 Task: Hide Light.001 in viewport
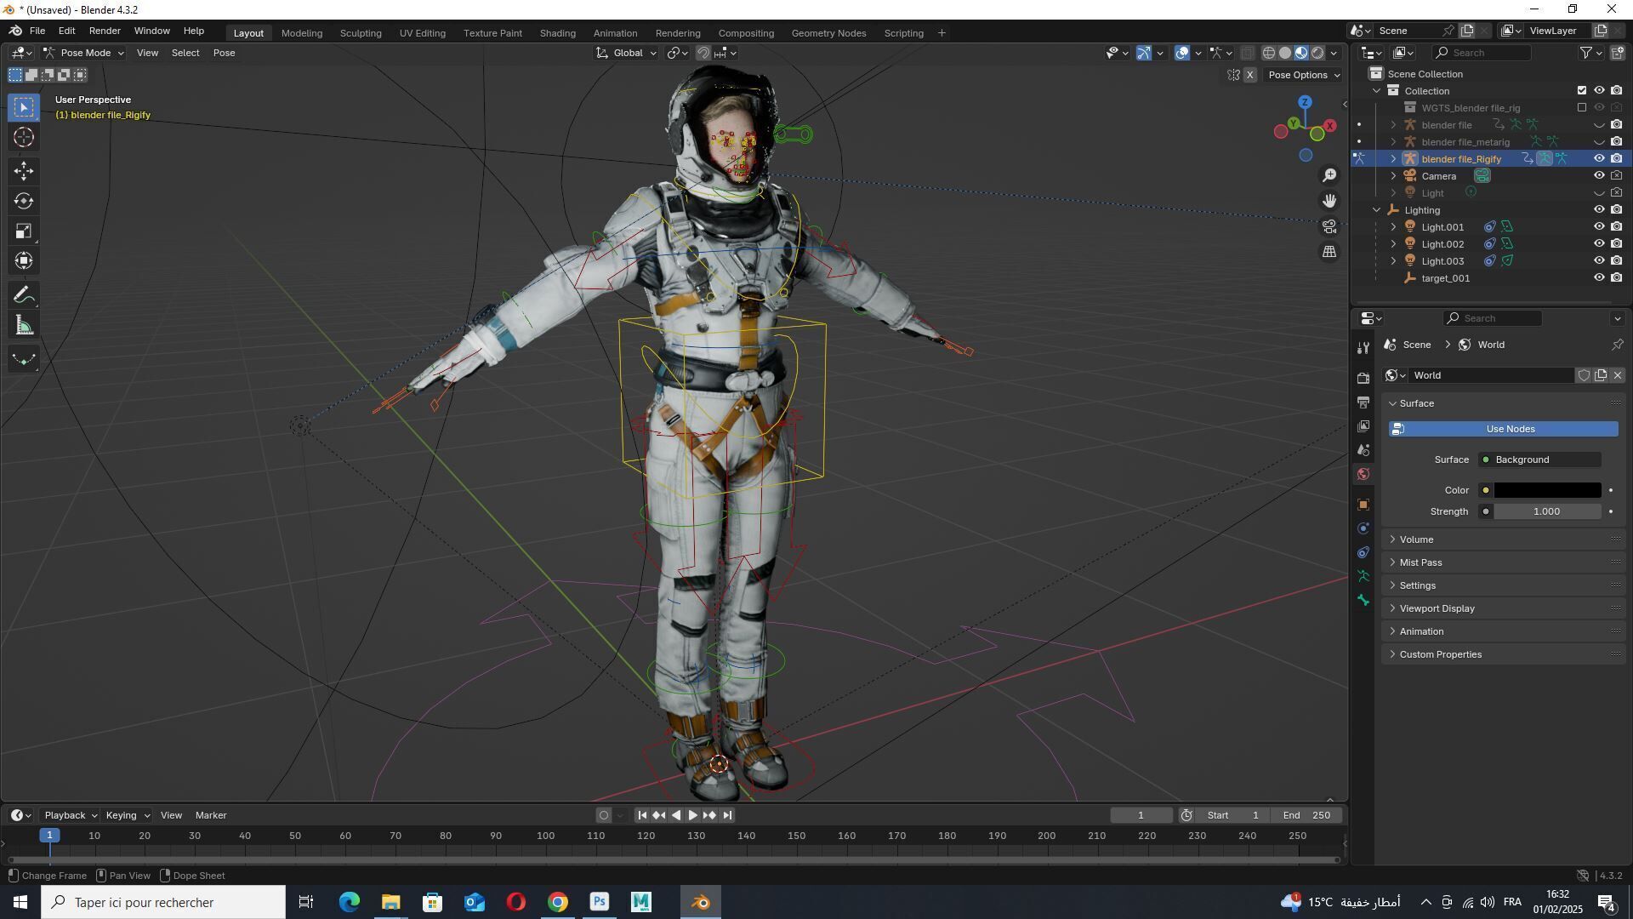tap(1599, 227)
